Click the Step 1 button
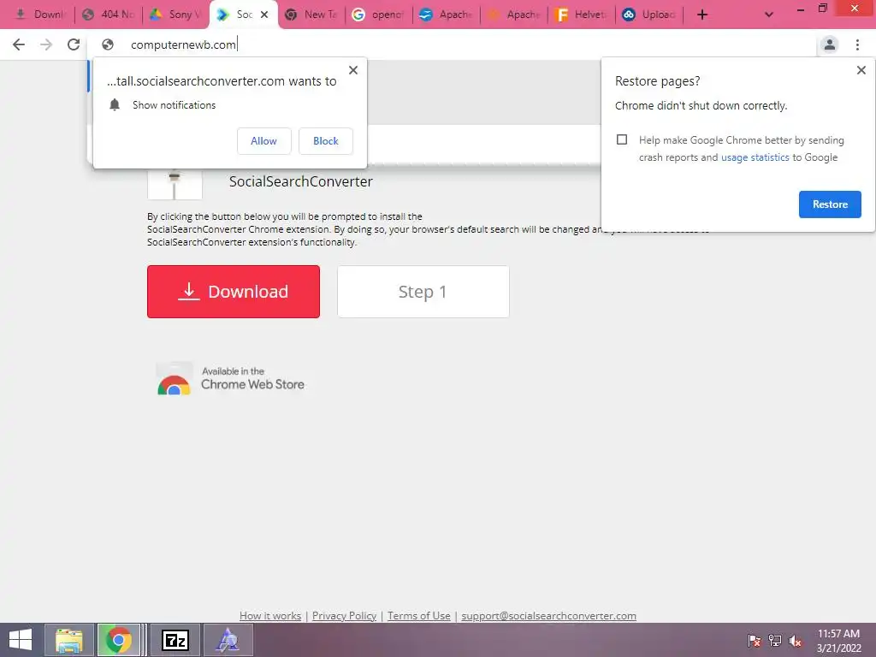This screenshot has height=657, width=876. point(423,292)
